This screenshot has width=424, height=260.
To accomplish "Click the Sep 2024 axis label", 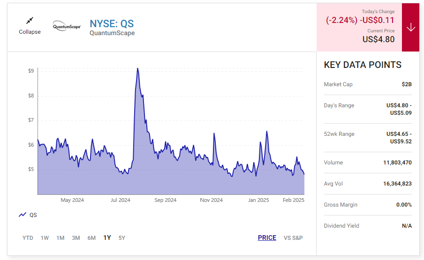I will pos(165,200).
